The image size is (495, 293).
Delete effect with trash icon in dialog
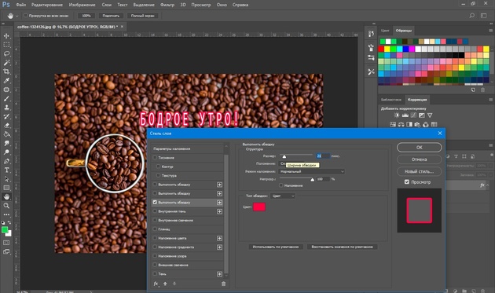coord(223,284)
